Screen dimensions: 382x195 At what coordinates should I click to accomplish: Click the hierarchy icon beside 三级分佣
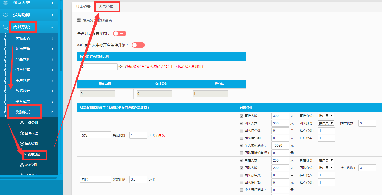tap(22, 123)
